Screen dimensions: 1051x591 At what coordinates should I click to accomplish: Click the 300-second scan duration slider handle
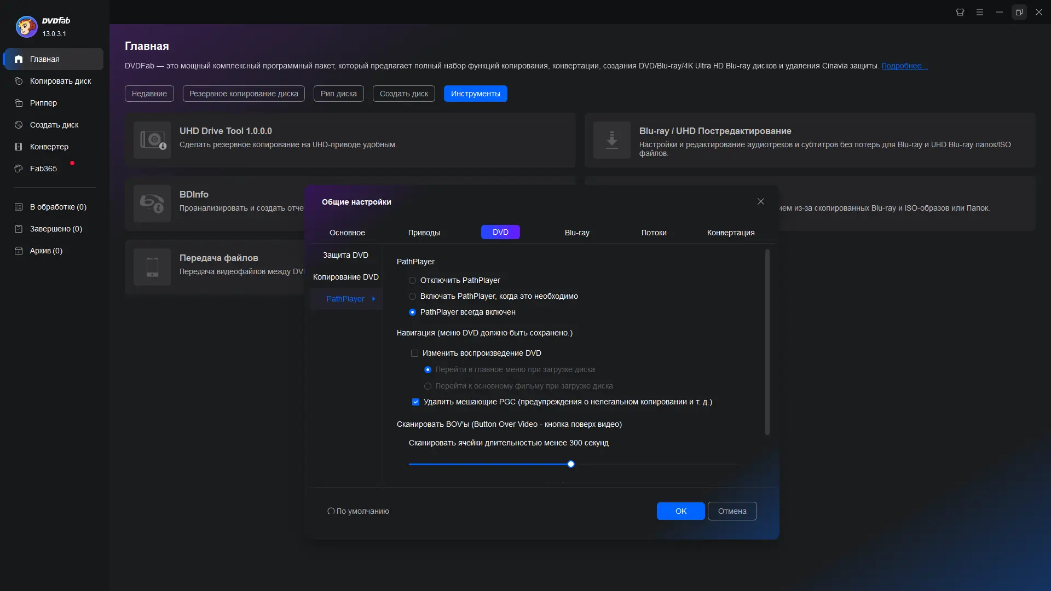571,464
